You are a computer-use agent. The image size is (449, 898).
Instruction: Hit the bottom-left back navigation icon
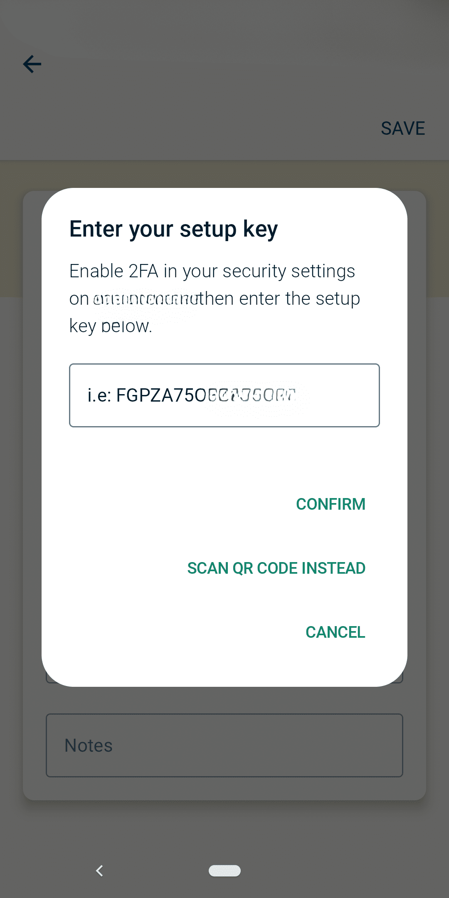click(x=100, y=871)
